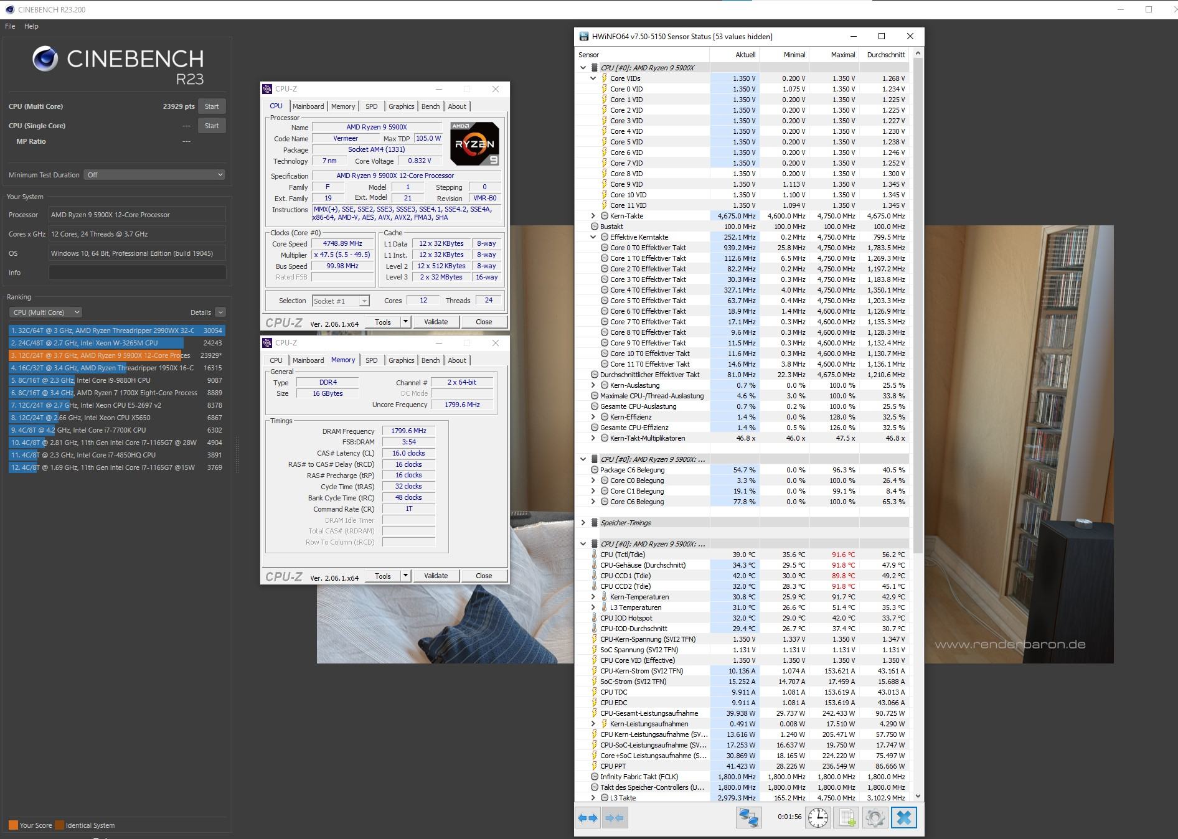1178x839 pixels.
Task: Click the Info input field in Cinebench
Action: (137, 273)
